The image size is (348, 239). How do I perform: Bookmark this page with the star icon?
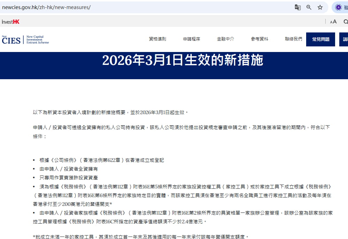[320, 7]
